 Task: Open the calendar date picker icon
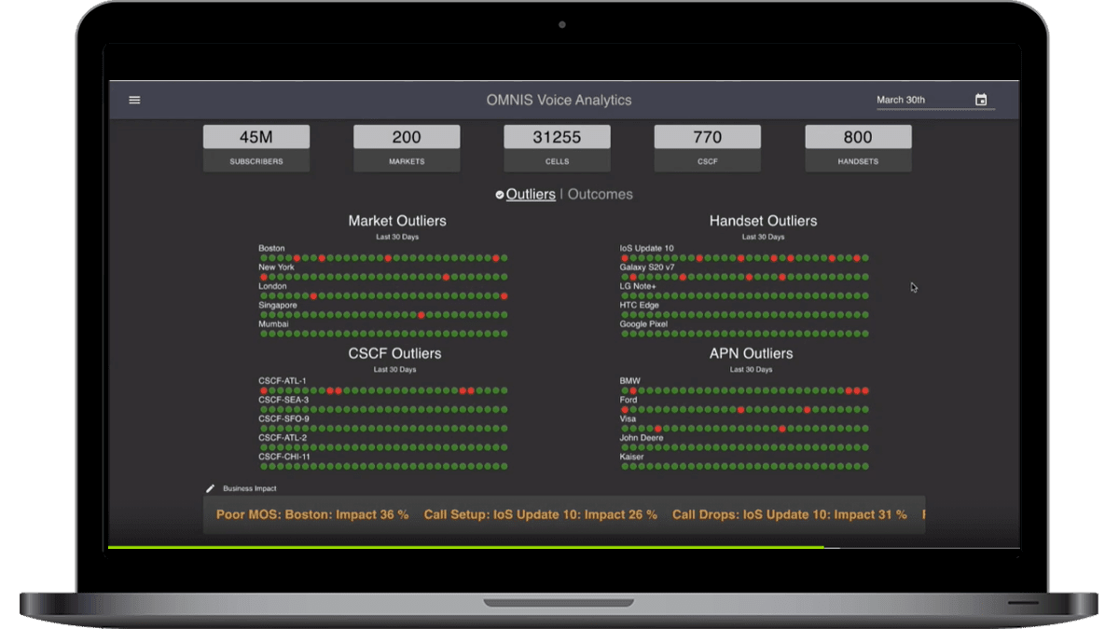(x=981, y=100)
